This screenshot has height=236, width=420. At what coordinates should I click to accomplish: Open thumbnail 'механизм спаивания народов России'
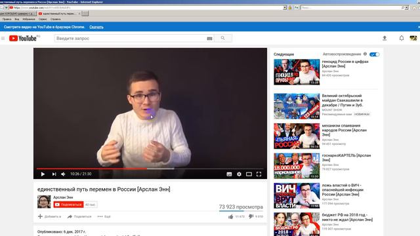297,136
